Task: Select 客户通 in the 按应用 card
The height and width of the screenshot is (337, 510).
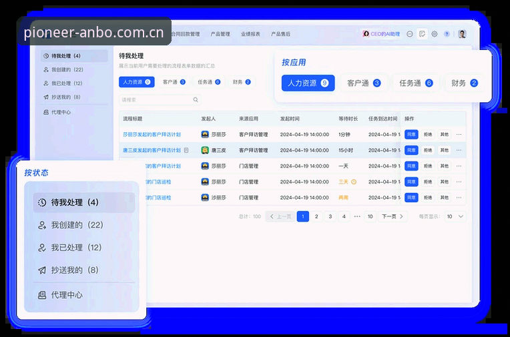Action: [x=364, y=83]
